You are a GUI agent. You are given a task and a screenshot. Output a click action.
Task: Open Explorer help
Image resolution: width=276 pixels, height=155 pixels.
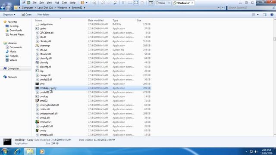click(x=272, y=15)
